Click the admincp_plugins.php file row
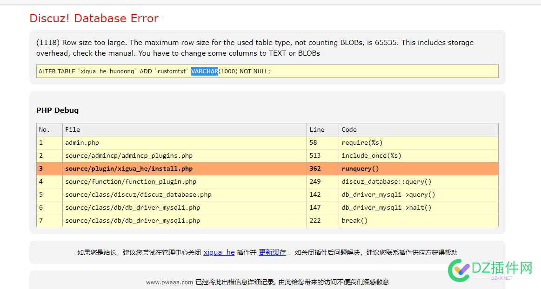 coord(267,155)
